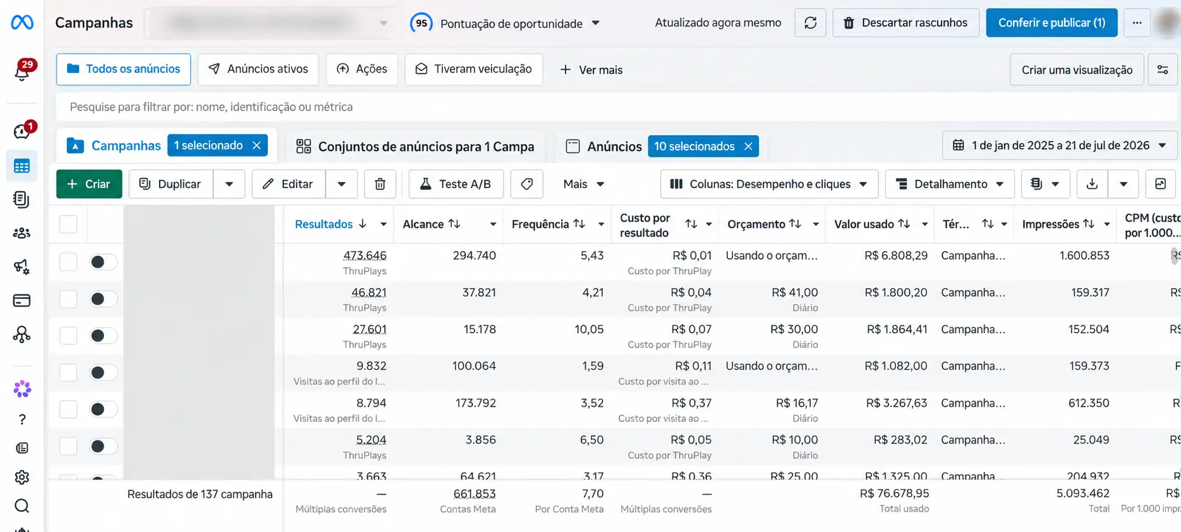Open the date range 1 de jan de 2025 picker
The height and width of the screenshot is (532, 1181).
tap(1060, 145)
